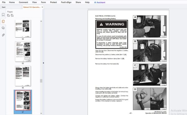Click the thumbnail panel scrollbar handle

[x=41, y=81]
